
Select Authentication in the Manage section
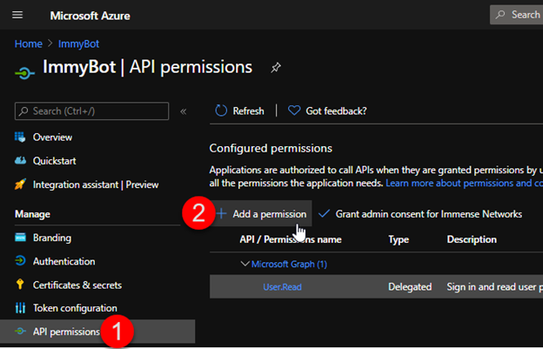click(64, 261)
